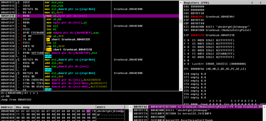The width and height of the screenshot is (266, 121).
Task: Click the trap flag T value
Action: pyautogui.click(x=188, y=57)
